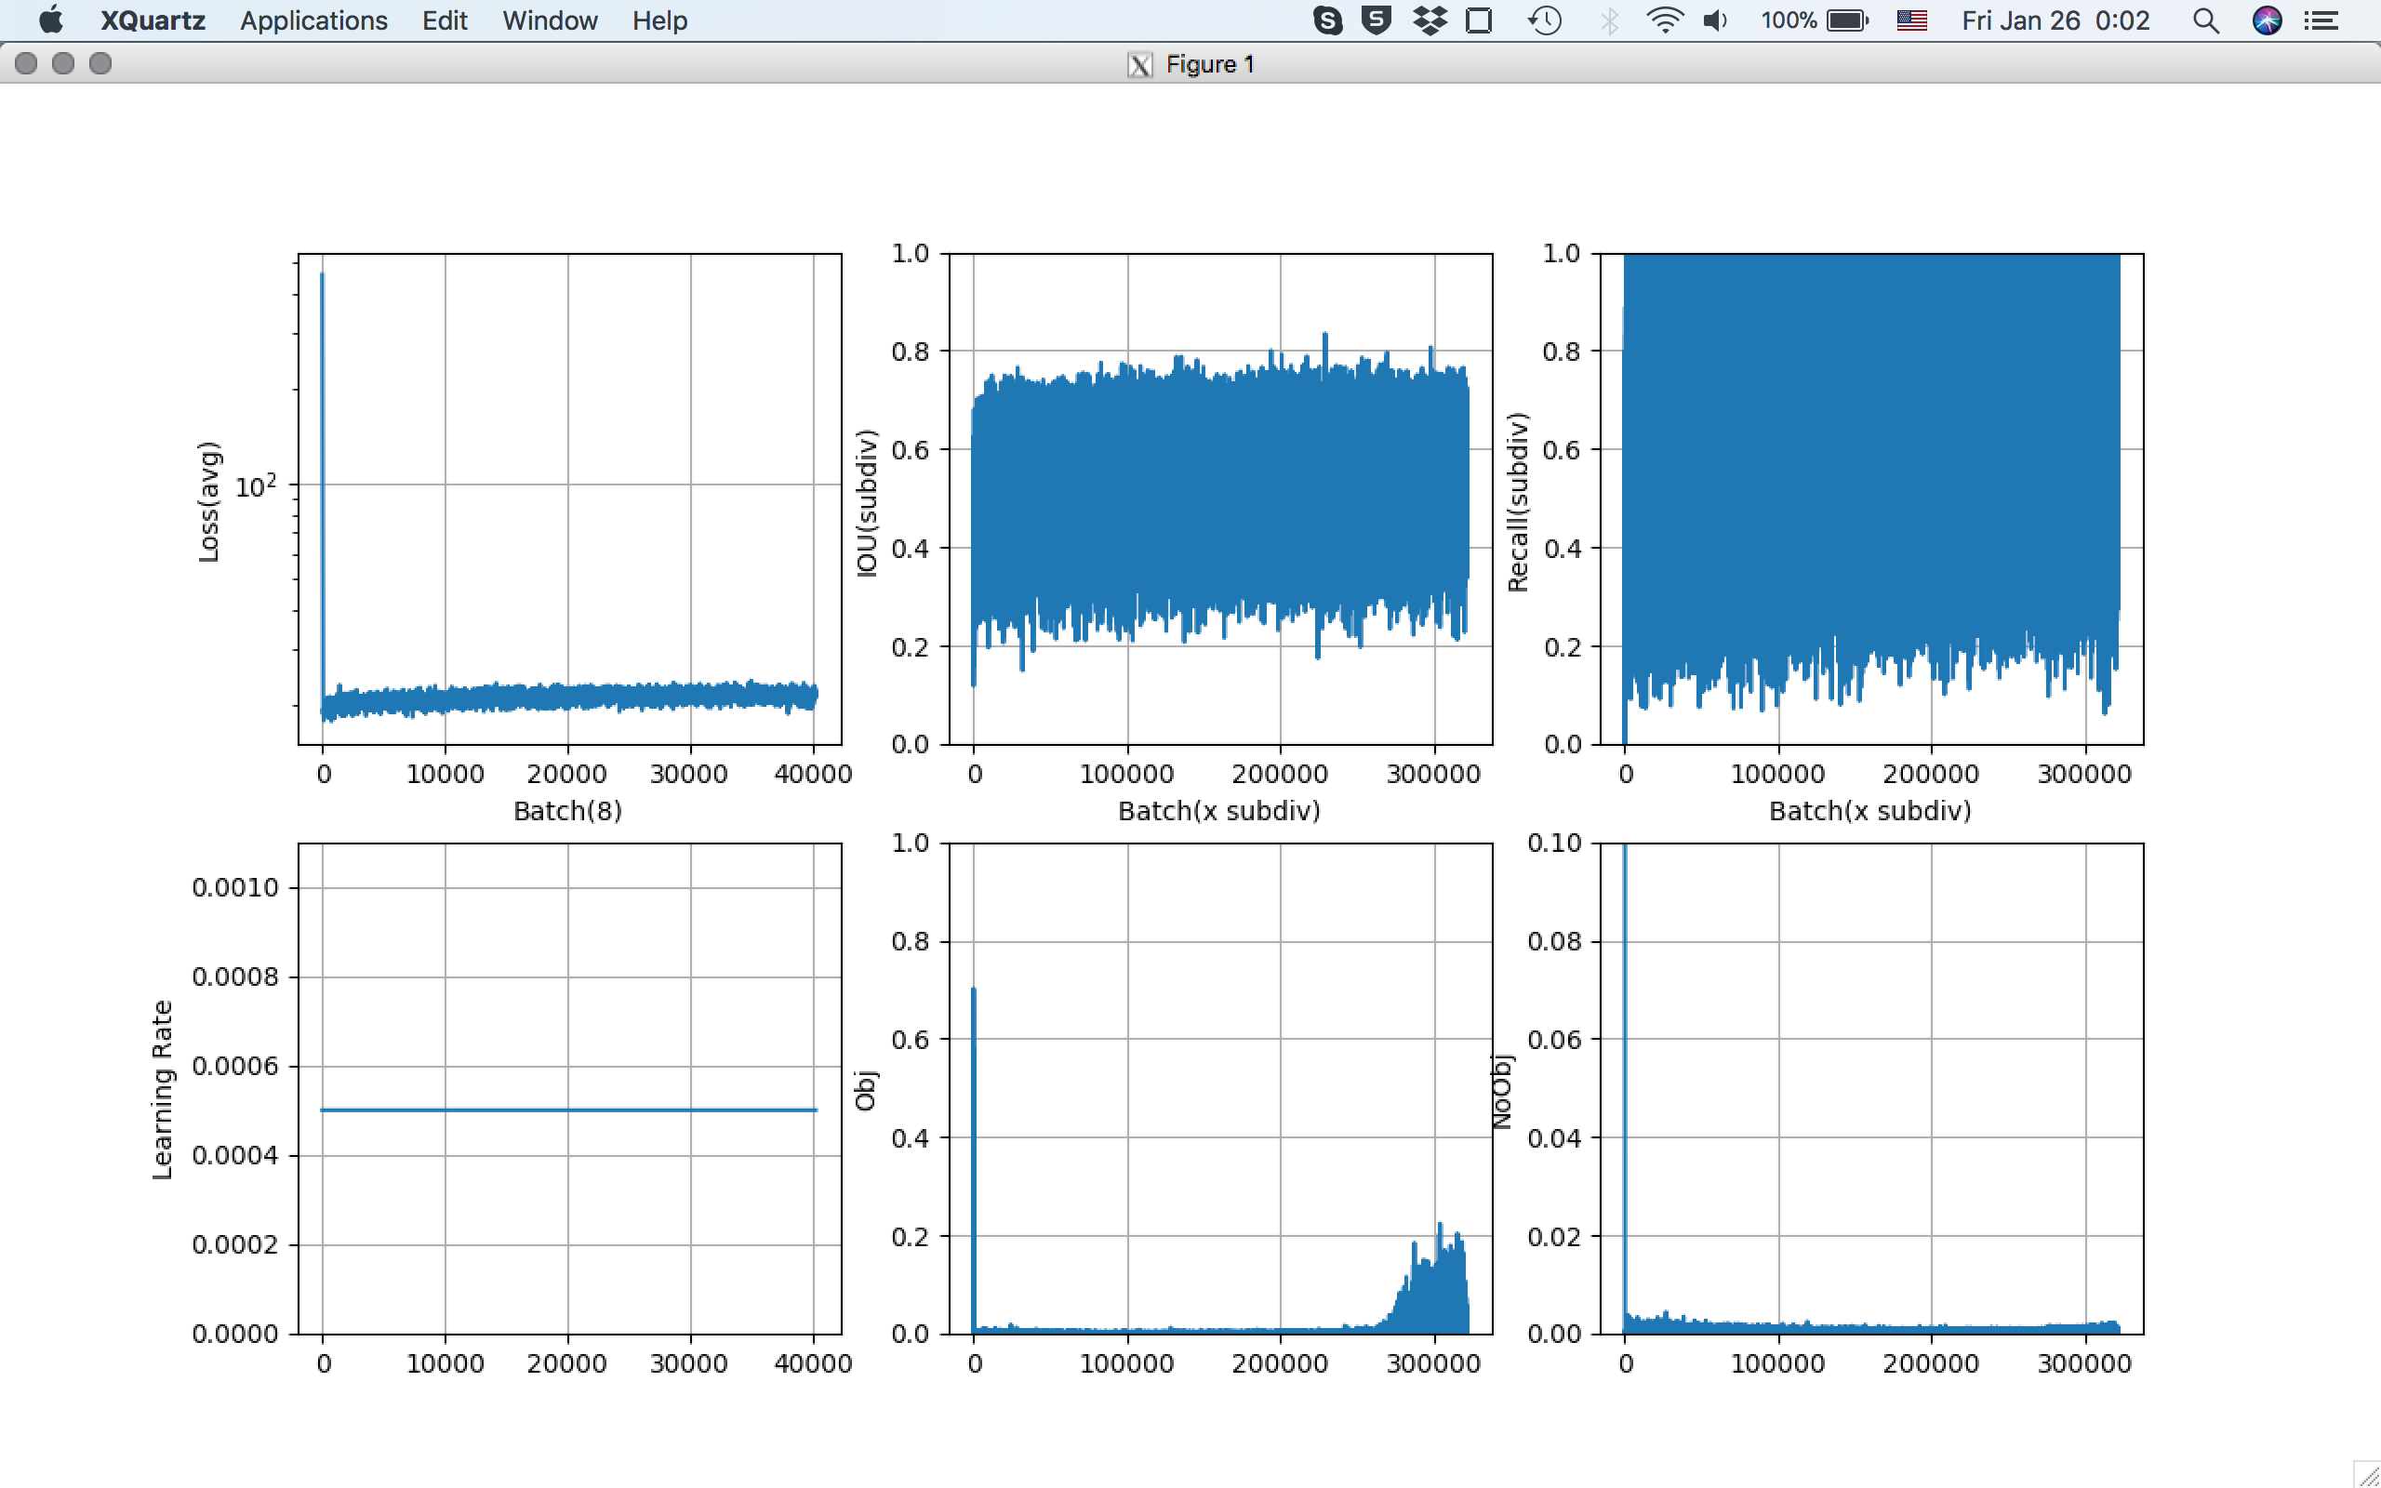This screenshot has height=1488, width=2381.
Task: Click the Batch(8) x-axis label
Action: click(567, 811)
